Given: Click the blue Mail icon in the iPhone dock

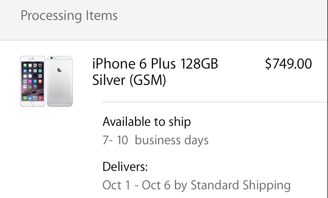Looking at the screenshot, I should click(x=30, y=98).
